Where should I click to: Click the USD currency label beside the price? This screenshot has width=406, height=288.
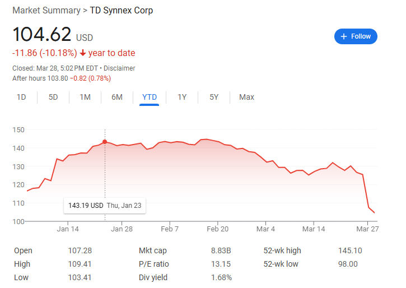[x=85, y=38]
